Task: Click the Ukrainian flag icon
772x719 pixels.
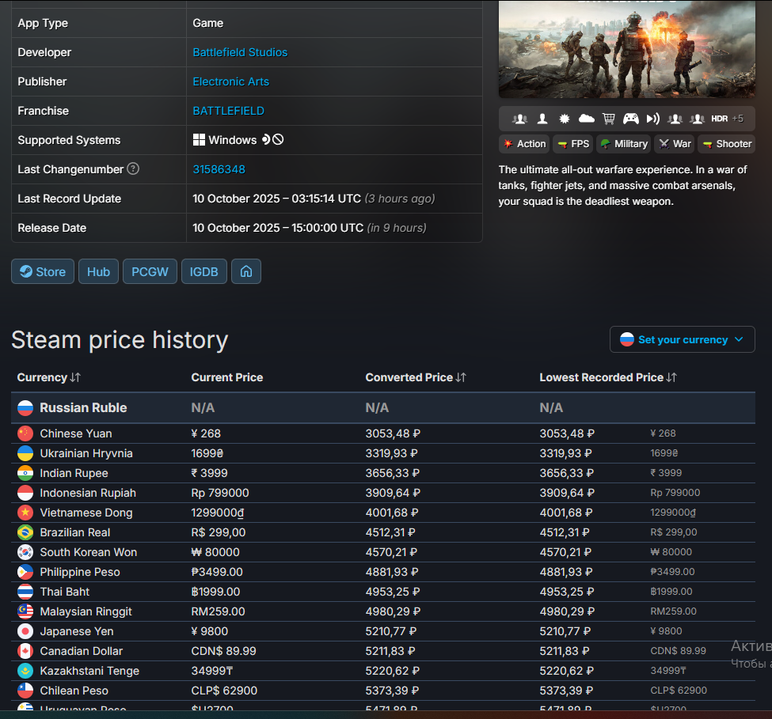Action: (x=25, y=453)
